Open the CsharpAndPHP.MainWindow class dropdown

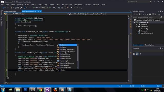click(36, 14)
